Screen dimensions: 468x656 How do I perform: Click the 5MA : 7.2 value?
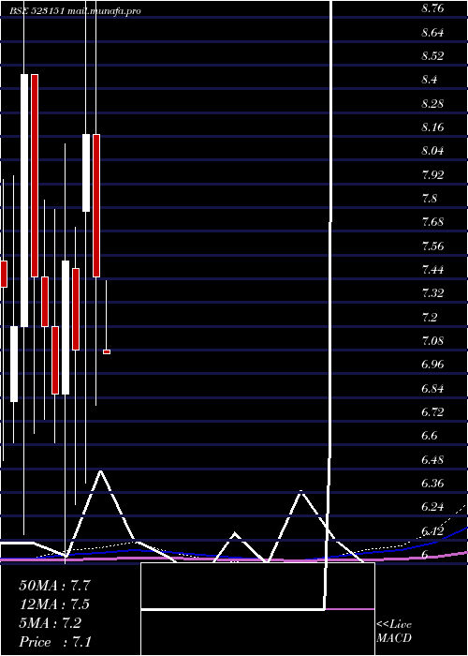51,623
